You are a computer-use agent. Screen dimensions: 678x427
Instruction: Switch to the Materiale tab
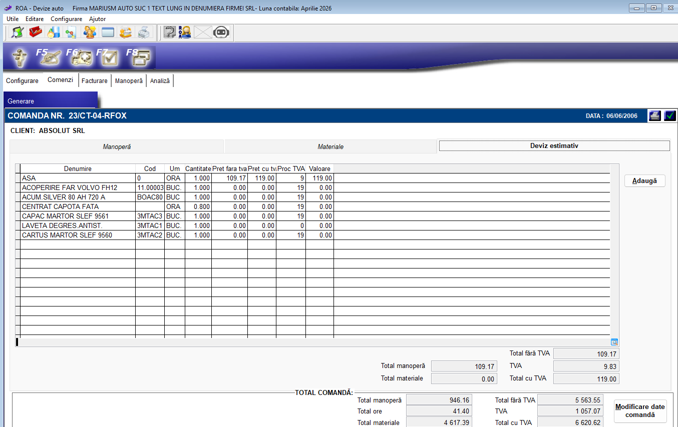pos(330,146)
